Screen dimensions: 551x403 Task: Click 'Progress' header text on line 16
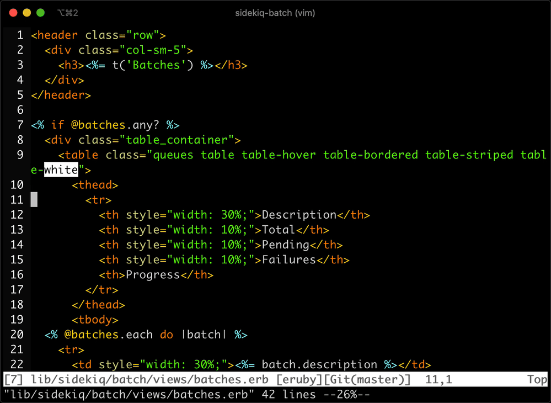(x=153, y=274)
